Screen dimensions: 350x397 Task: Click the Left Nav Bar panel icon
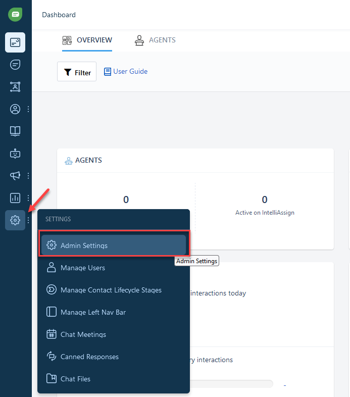[52, 312]
